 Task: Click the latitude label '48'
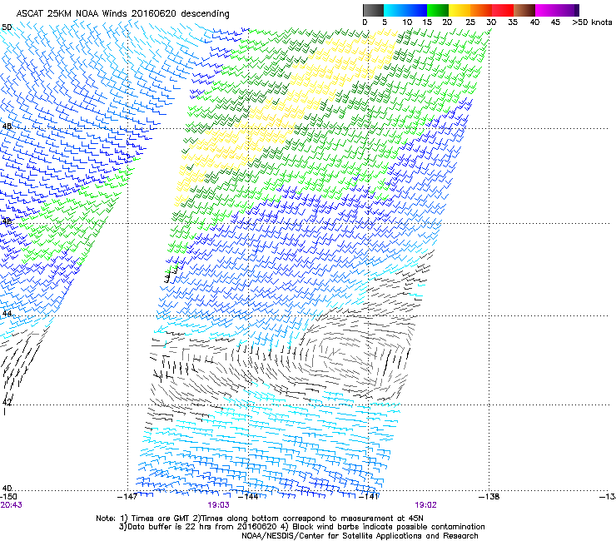coord(7,127)
